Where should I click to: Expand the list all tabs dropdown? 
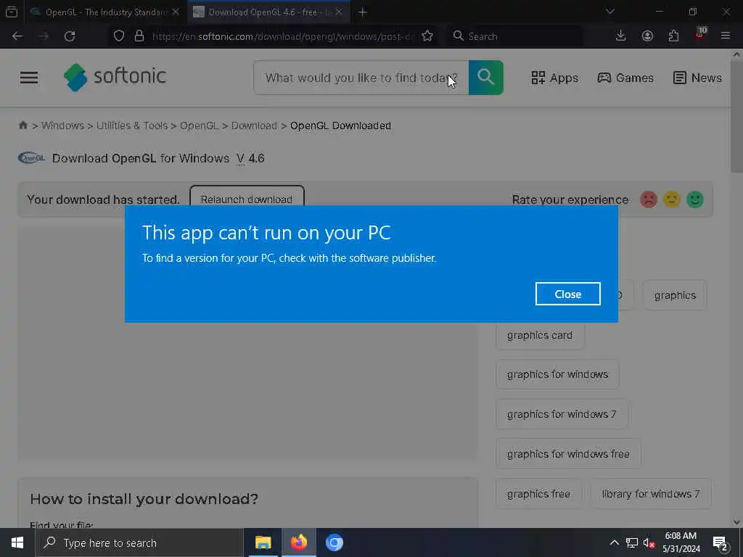(x=609, y=12)
